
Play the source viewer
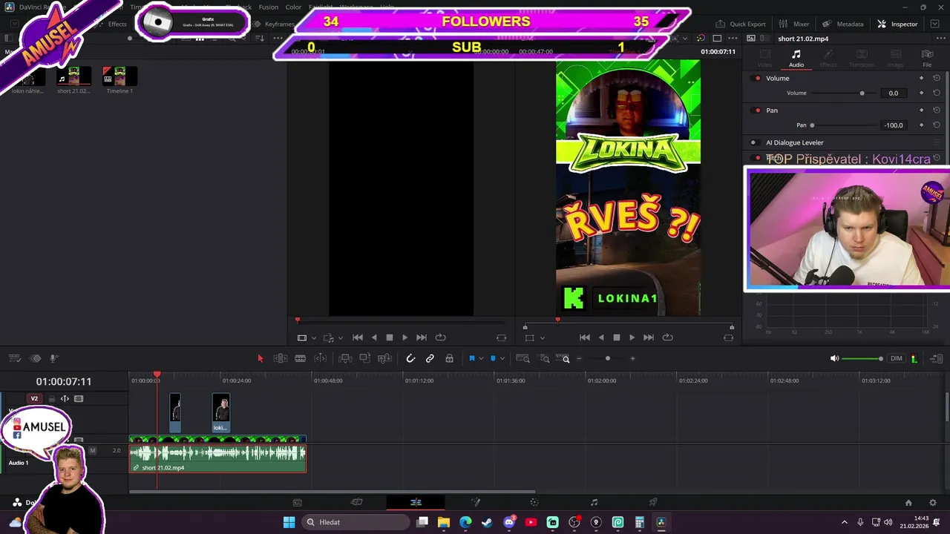[x=404, y=337]
